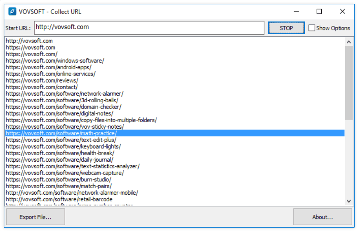The height and width of the screenshot is (231, 358).
Task: Select the daily-journal URL row
Action: (x=175, y=160)
